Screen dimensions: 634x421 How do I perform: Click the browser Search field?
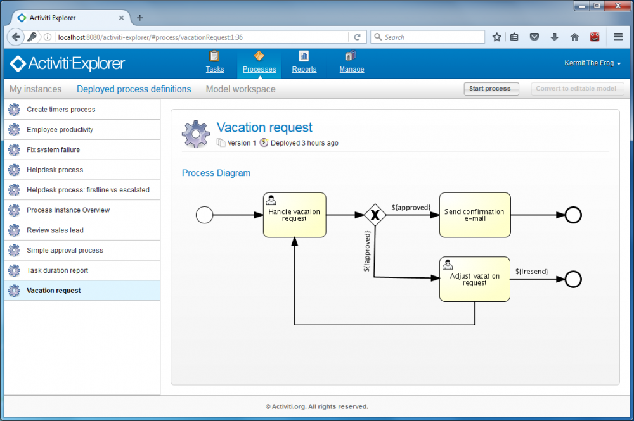[x=427, y=37]
